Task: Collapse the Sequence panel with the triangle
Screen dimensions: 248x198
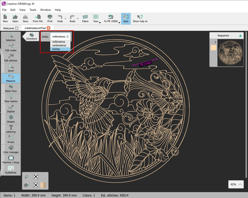Action: 241,36
